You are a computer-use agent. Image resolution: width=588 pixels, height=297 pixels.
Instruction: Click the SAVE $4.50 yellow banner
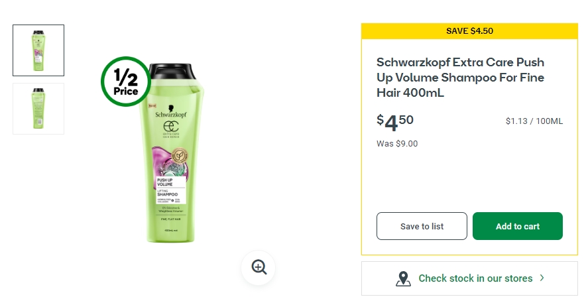coord(469,31)
